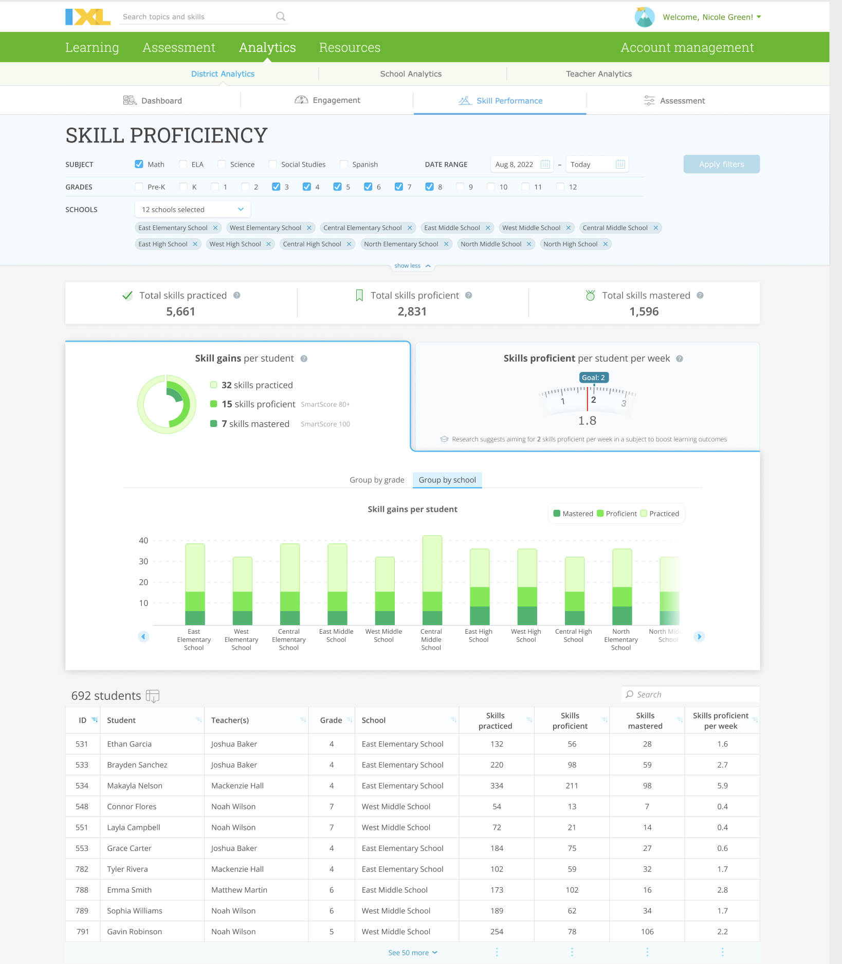Open the Assessment sliders icon
This screenshot has width=842, height=964.
649,100
